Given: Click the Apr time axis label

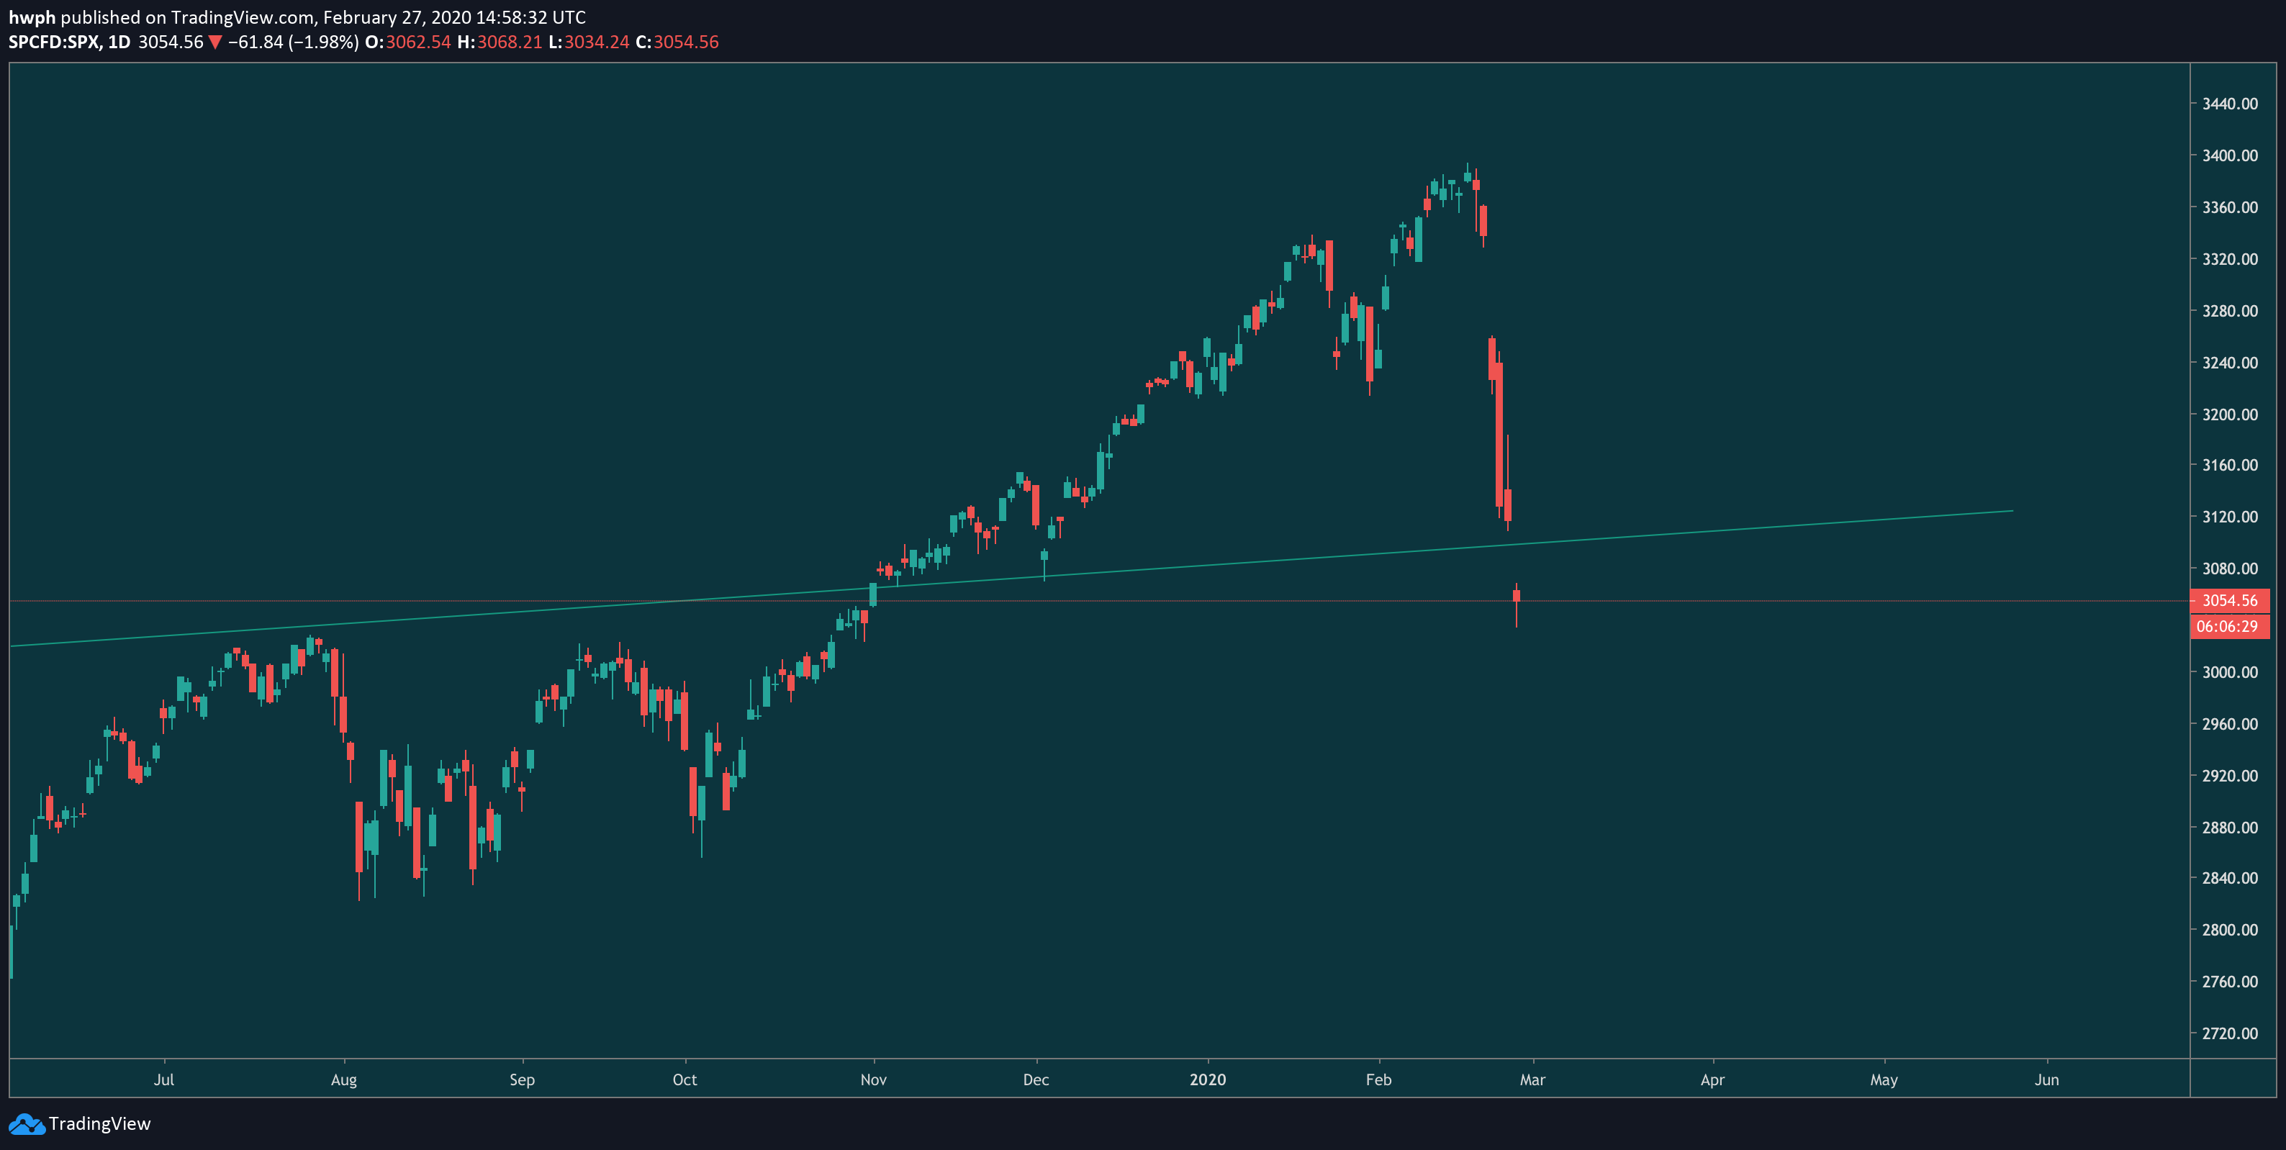Looking at the screenshot, I should [x=1713, y=1080].
